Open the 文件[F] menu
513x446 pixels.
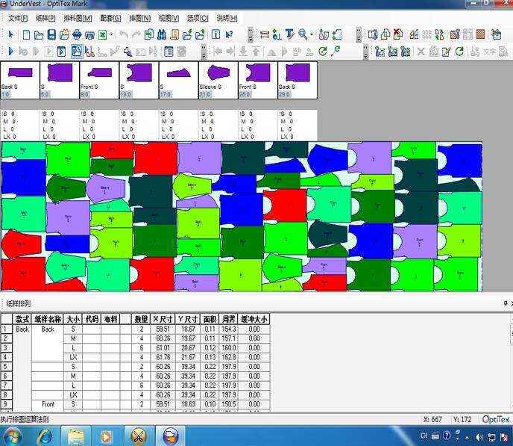coord(18,19)
